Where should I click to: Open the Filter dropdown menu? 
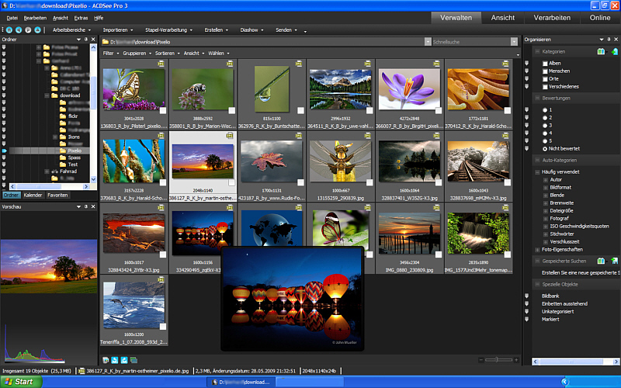click(109, 54)
